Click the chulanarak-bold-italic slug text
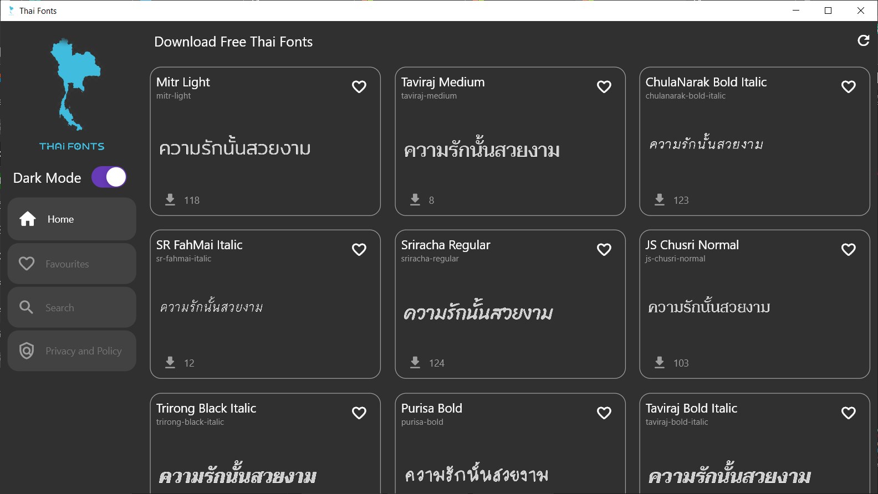This screenshot has height=494, width=878. coord(686,96)
